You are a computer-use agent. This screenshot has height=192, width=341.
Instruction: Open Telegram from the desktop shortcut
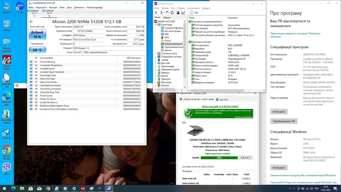6,133
